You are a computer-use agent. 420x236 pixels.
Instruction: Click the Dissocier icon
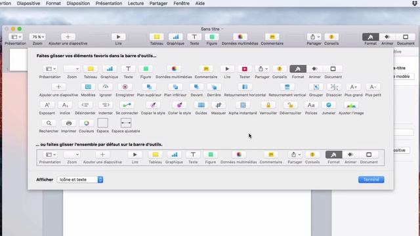pyautogui.click(x=334, y=87)
